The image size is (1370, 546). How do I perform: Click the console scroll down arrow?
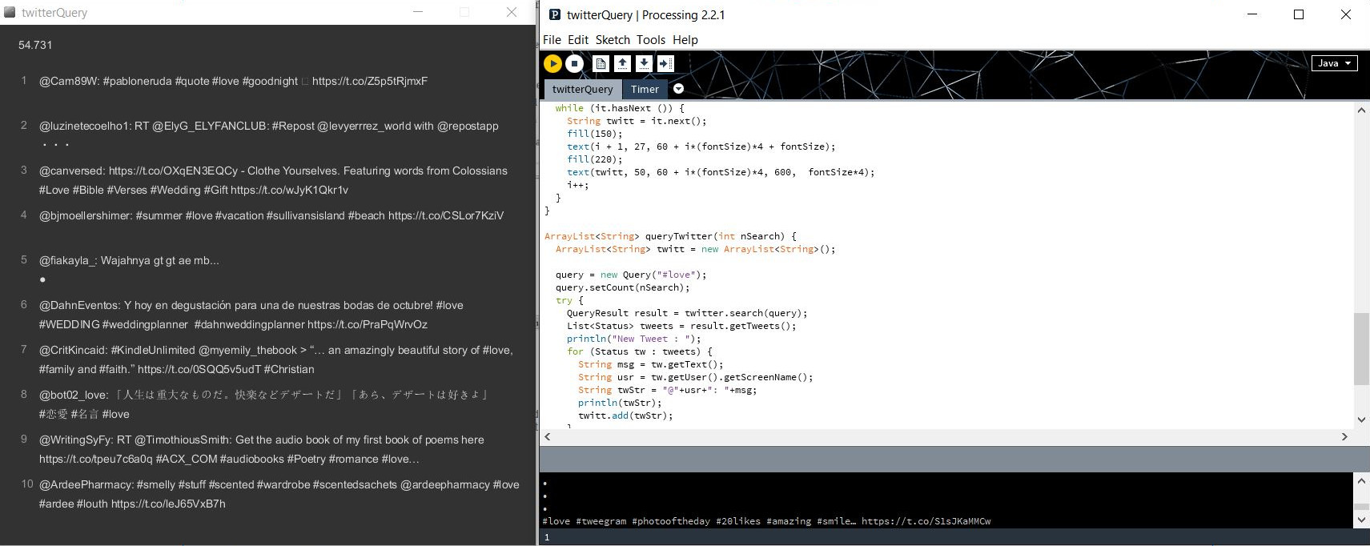pos(1361,520)
